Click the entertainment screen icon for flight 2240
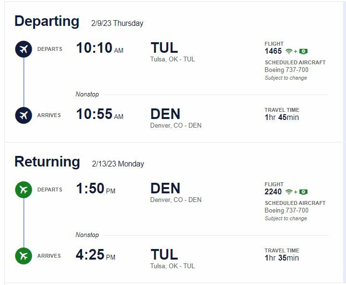The width and height of the screenshot is (346, 285). [x=303, y=192]
